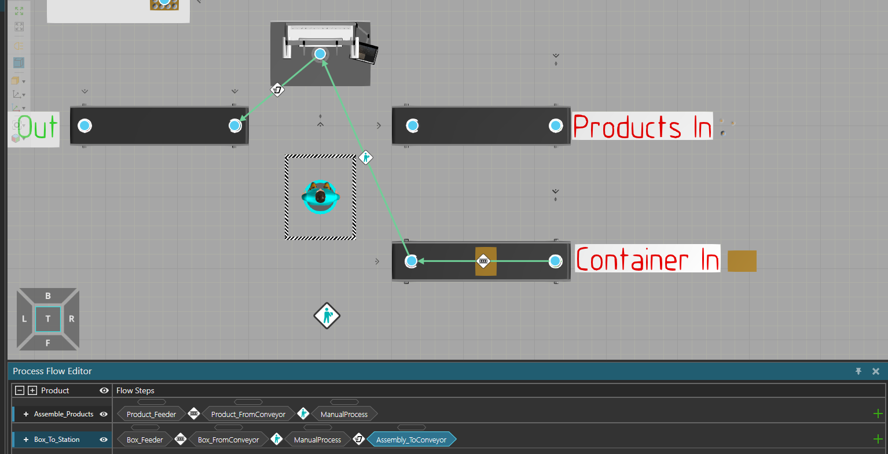Select the Assembly_ToConveyor flow step

[411, 440]
